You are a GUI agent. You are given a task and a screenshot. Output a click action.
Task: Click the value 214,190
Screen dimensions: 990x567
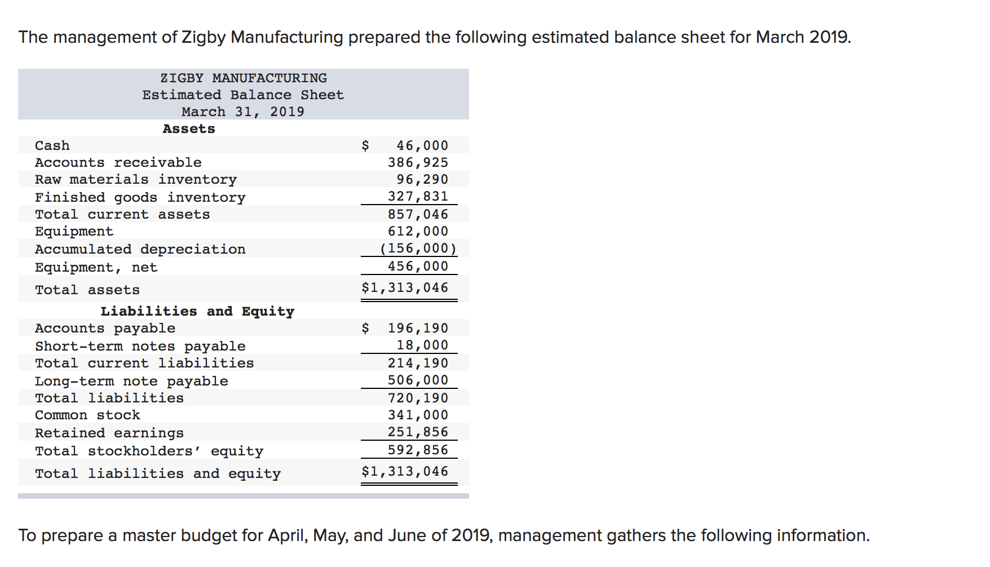click(x=418, y=363)
